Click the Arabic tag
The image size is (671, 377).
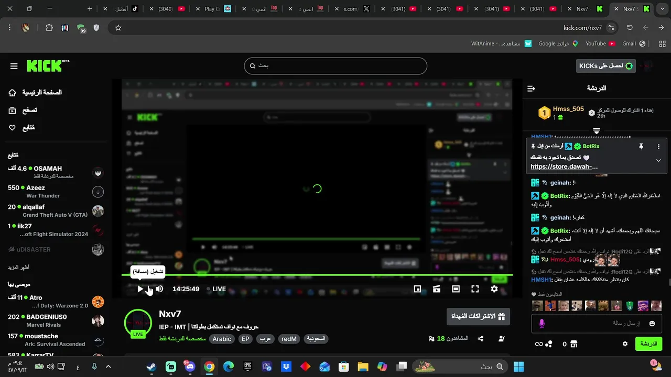tap(222, 339)
